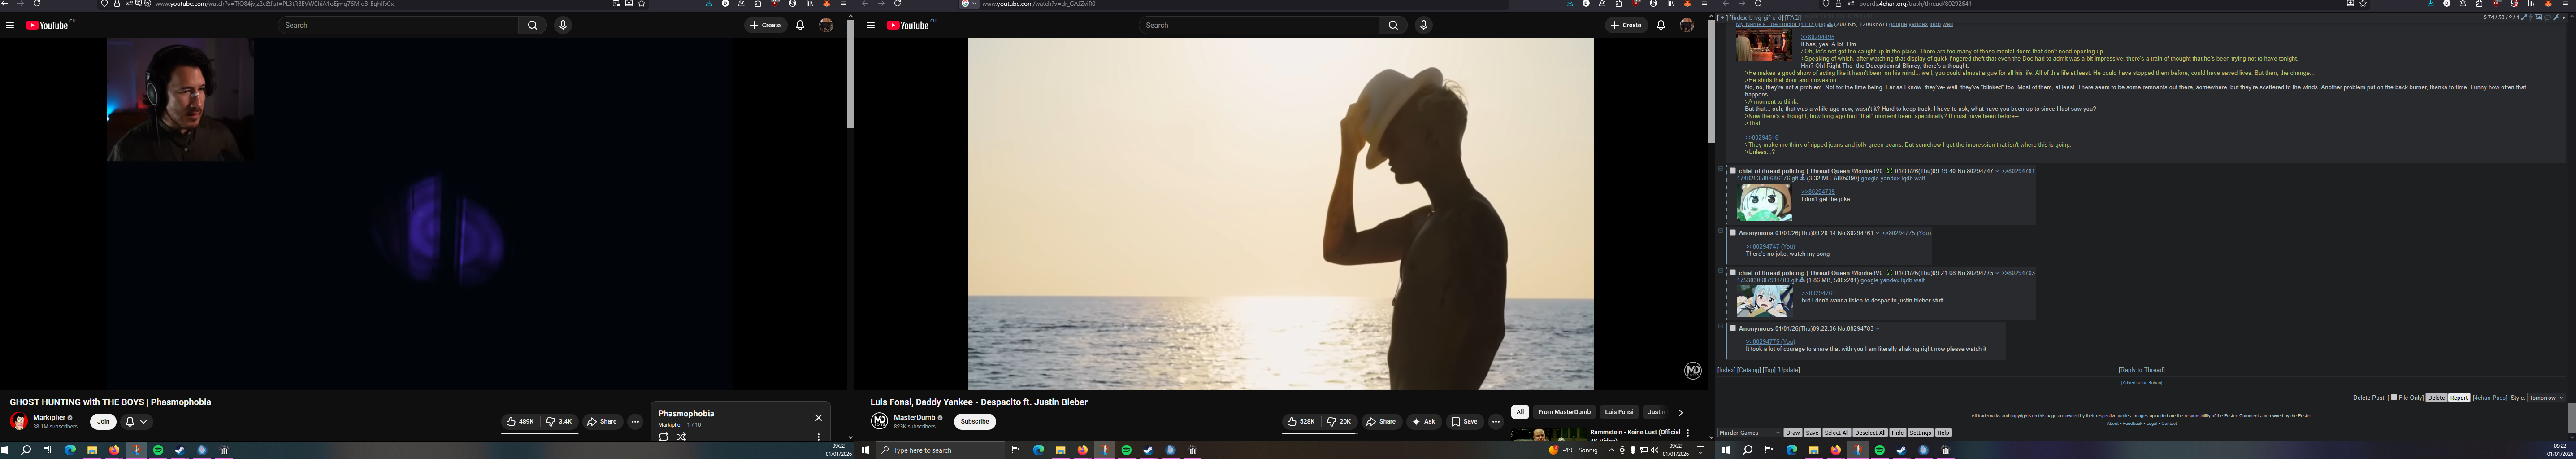Open post menu arrow for No.80294761
This screenshot has height=459, width=2576.
(x=1877, y=233)
